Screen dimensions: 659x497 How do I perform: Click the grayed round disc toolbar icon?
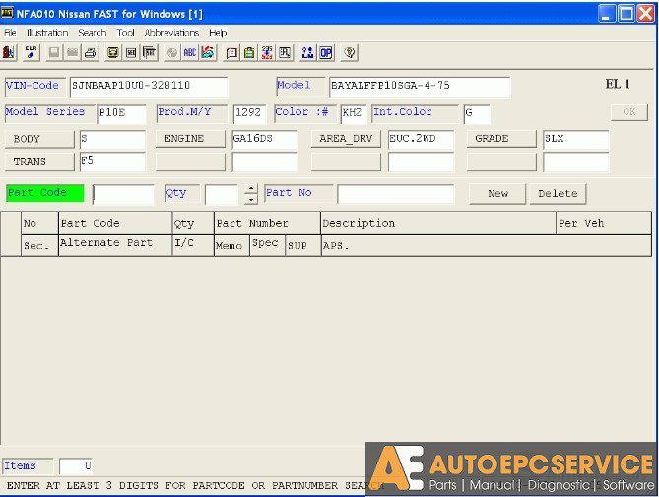172,53
